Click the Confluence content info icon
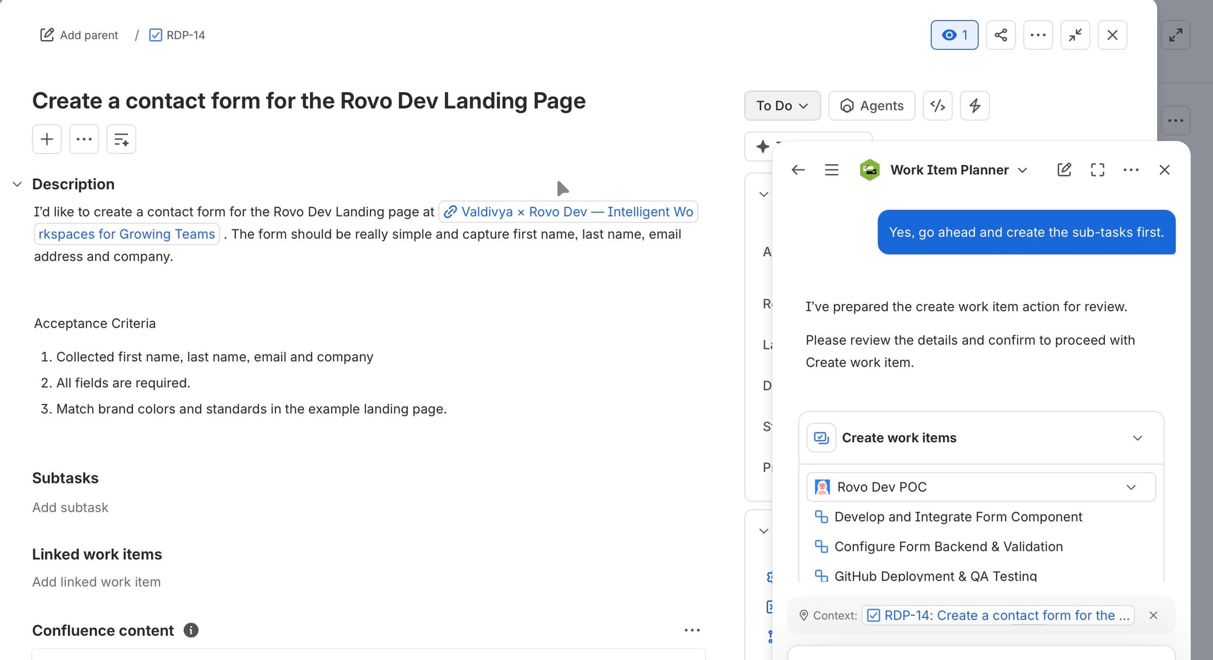 (190, 630)
